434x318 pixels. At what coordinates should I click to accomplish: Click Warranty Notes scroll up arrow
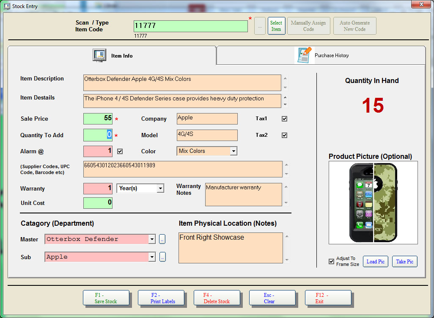(286, 187)
